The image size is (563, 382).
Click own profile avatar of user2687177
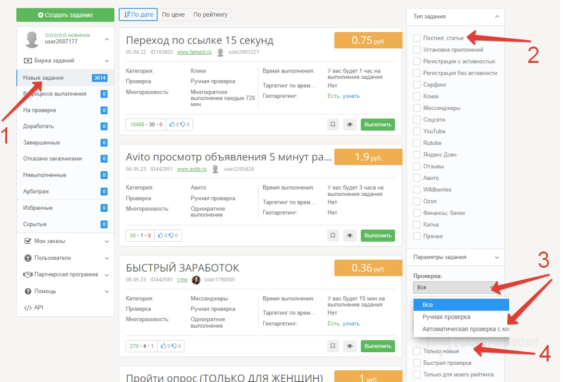click(32, 39)
